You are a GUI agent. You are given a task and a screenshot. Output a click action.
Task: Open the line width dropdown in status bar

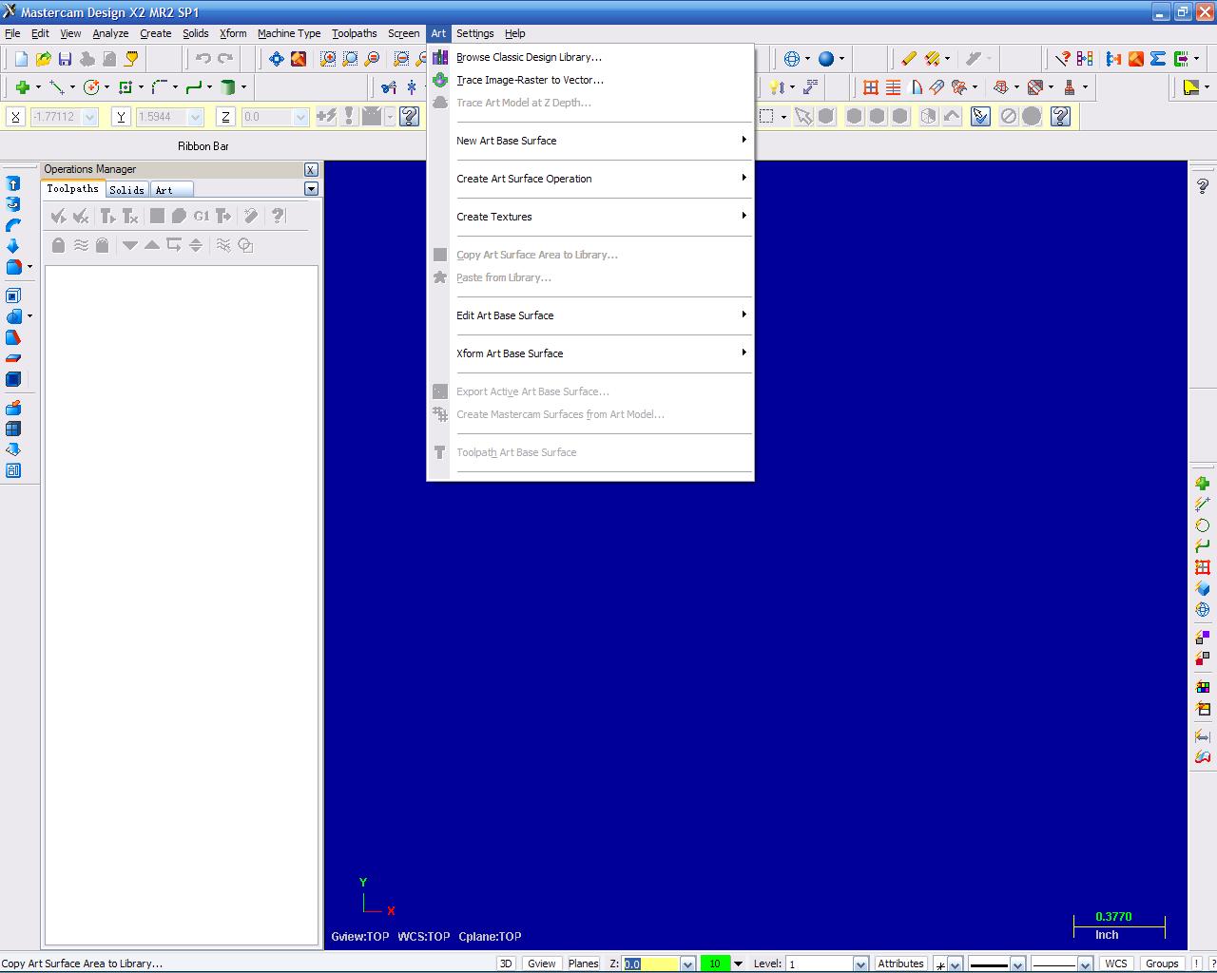click(1085, 964)
